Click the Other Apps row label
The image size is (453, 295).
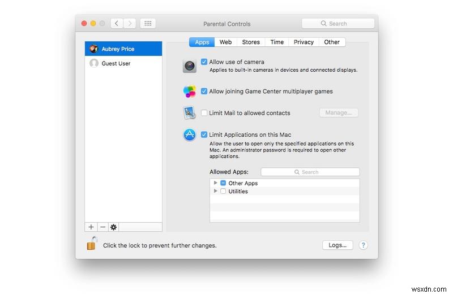point(243,183)
